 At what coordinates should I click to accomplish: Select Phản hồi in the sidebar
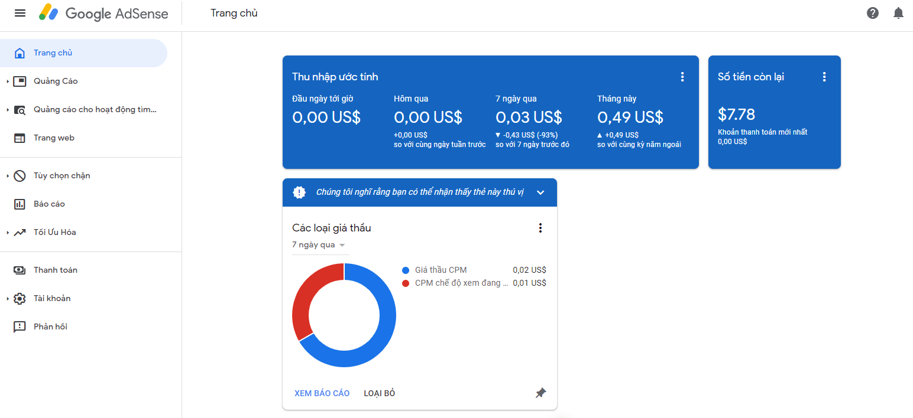click(52, 326)
